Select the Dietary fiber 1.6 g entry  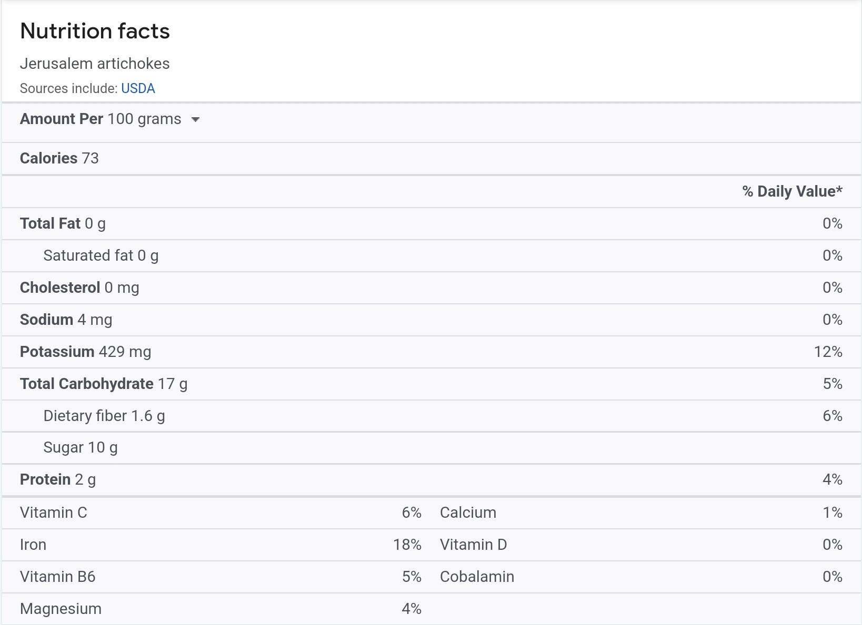tap(104, 416)
